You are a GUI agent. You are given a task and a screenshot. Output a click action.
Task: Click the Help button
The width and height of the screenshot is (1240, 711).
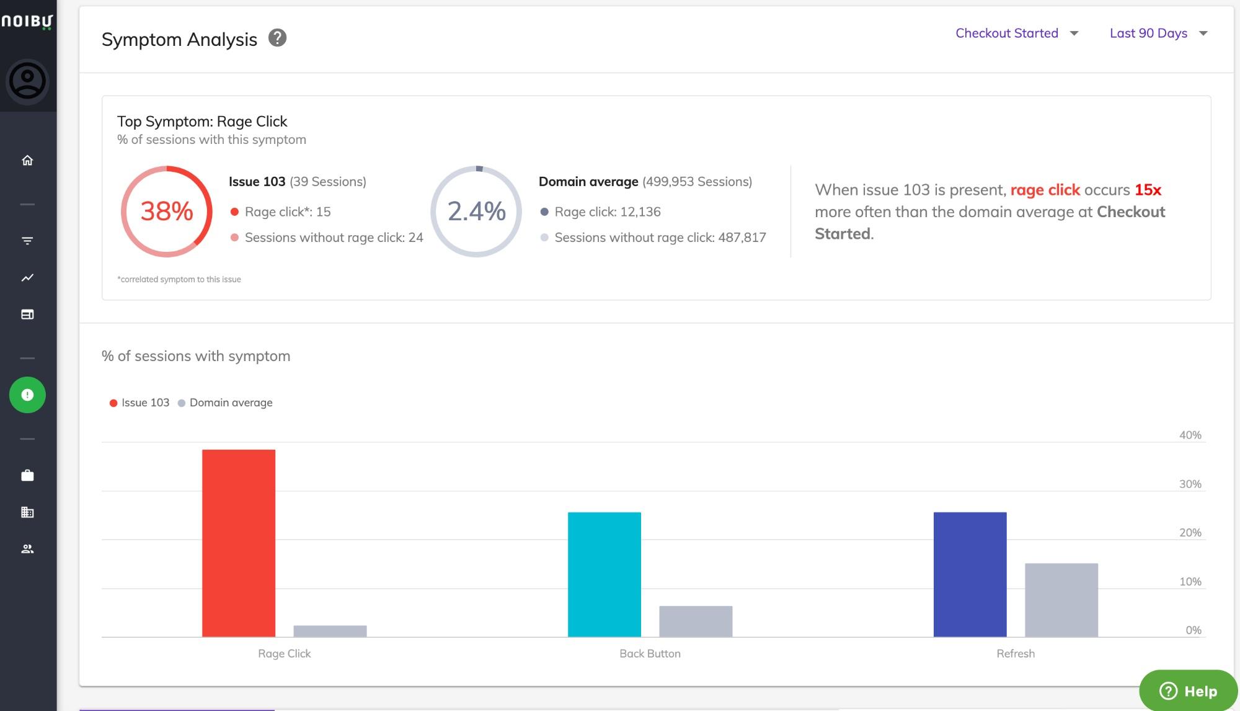(1189, 691)
